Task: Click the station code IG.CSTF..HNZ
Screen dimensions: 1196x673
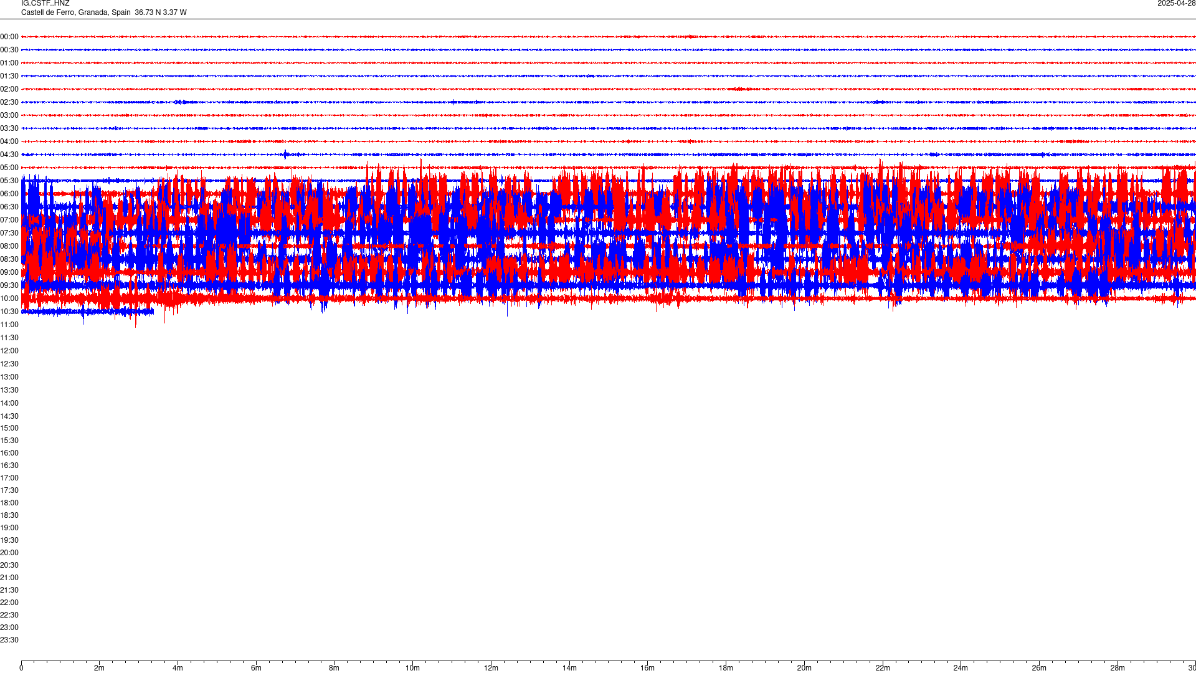Action: [x=45, y=4]
